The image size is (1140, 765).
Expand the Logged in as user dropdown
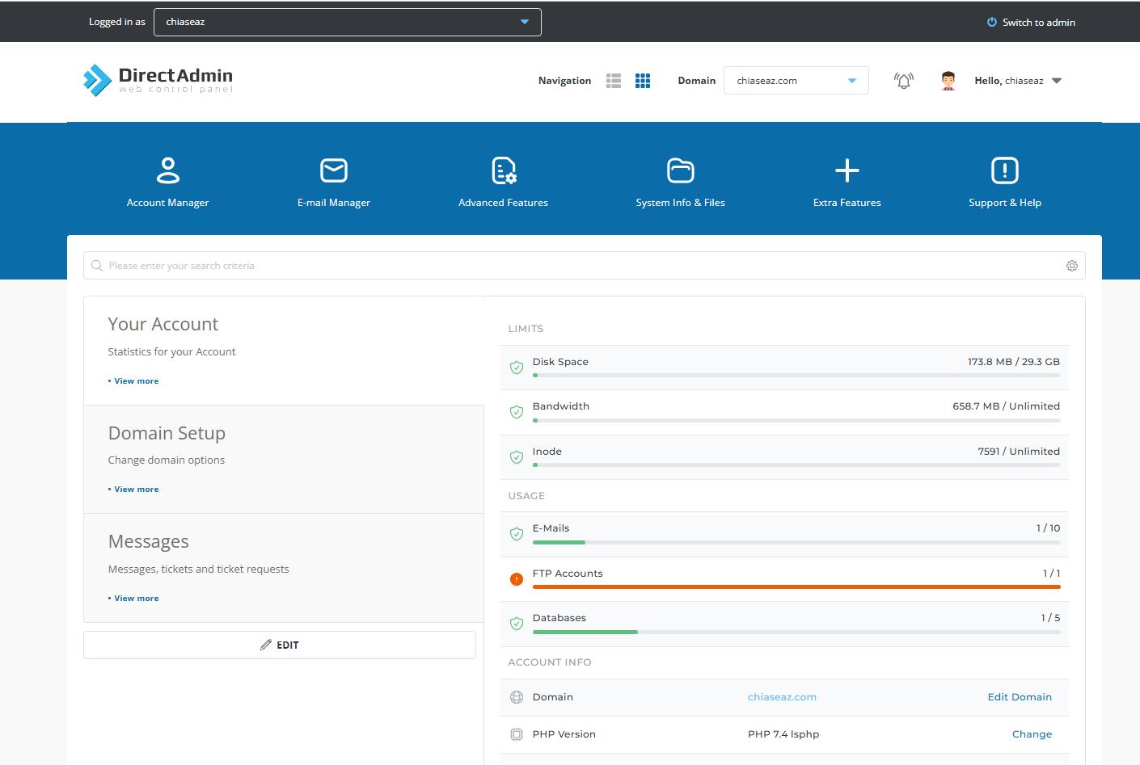(525, 22)
